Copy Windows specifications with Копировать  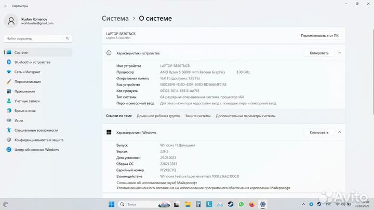[x=319, y=132]
